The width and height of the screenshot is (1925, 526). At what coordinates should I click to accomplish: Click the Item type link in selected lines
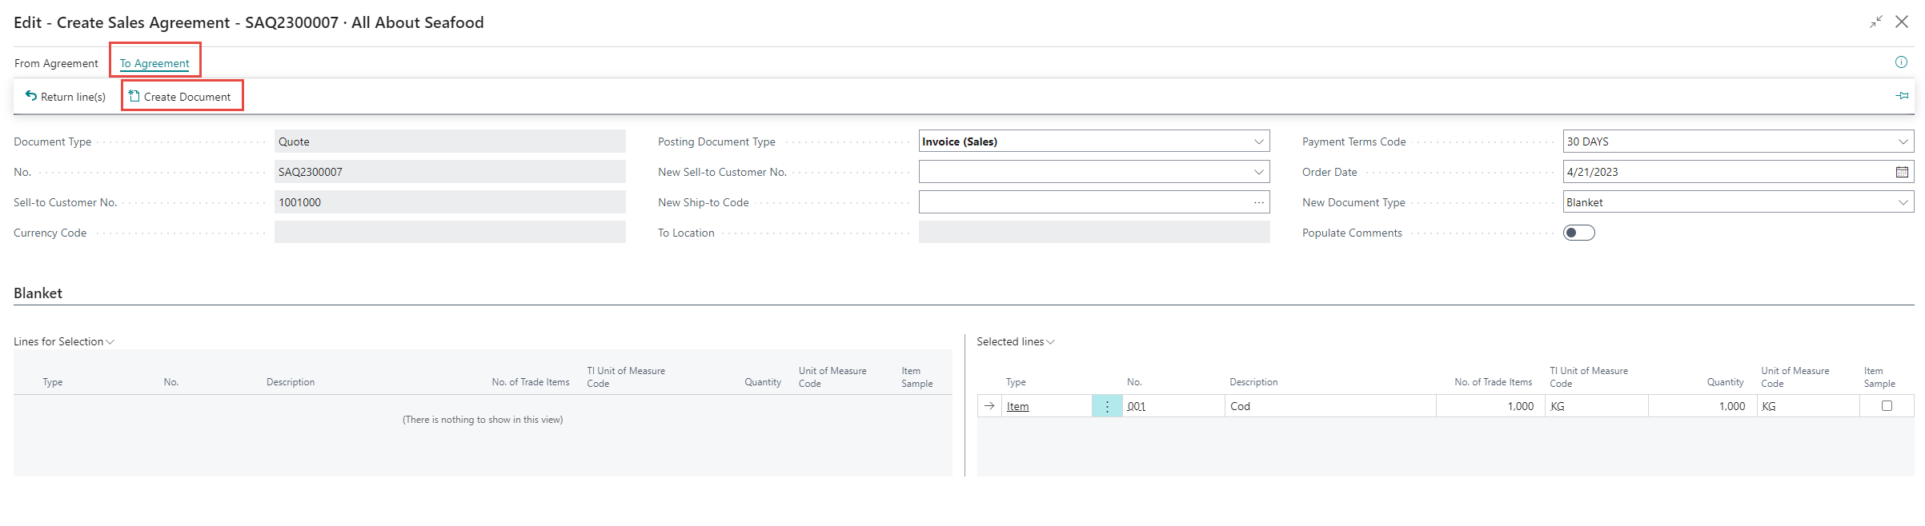pyautogui.click(x=1017, y=406)
